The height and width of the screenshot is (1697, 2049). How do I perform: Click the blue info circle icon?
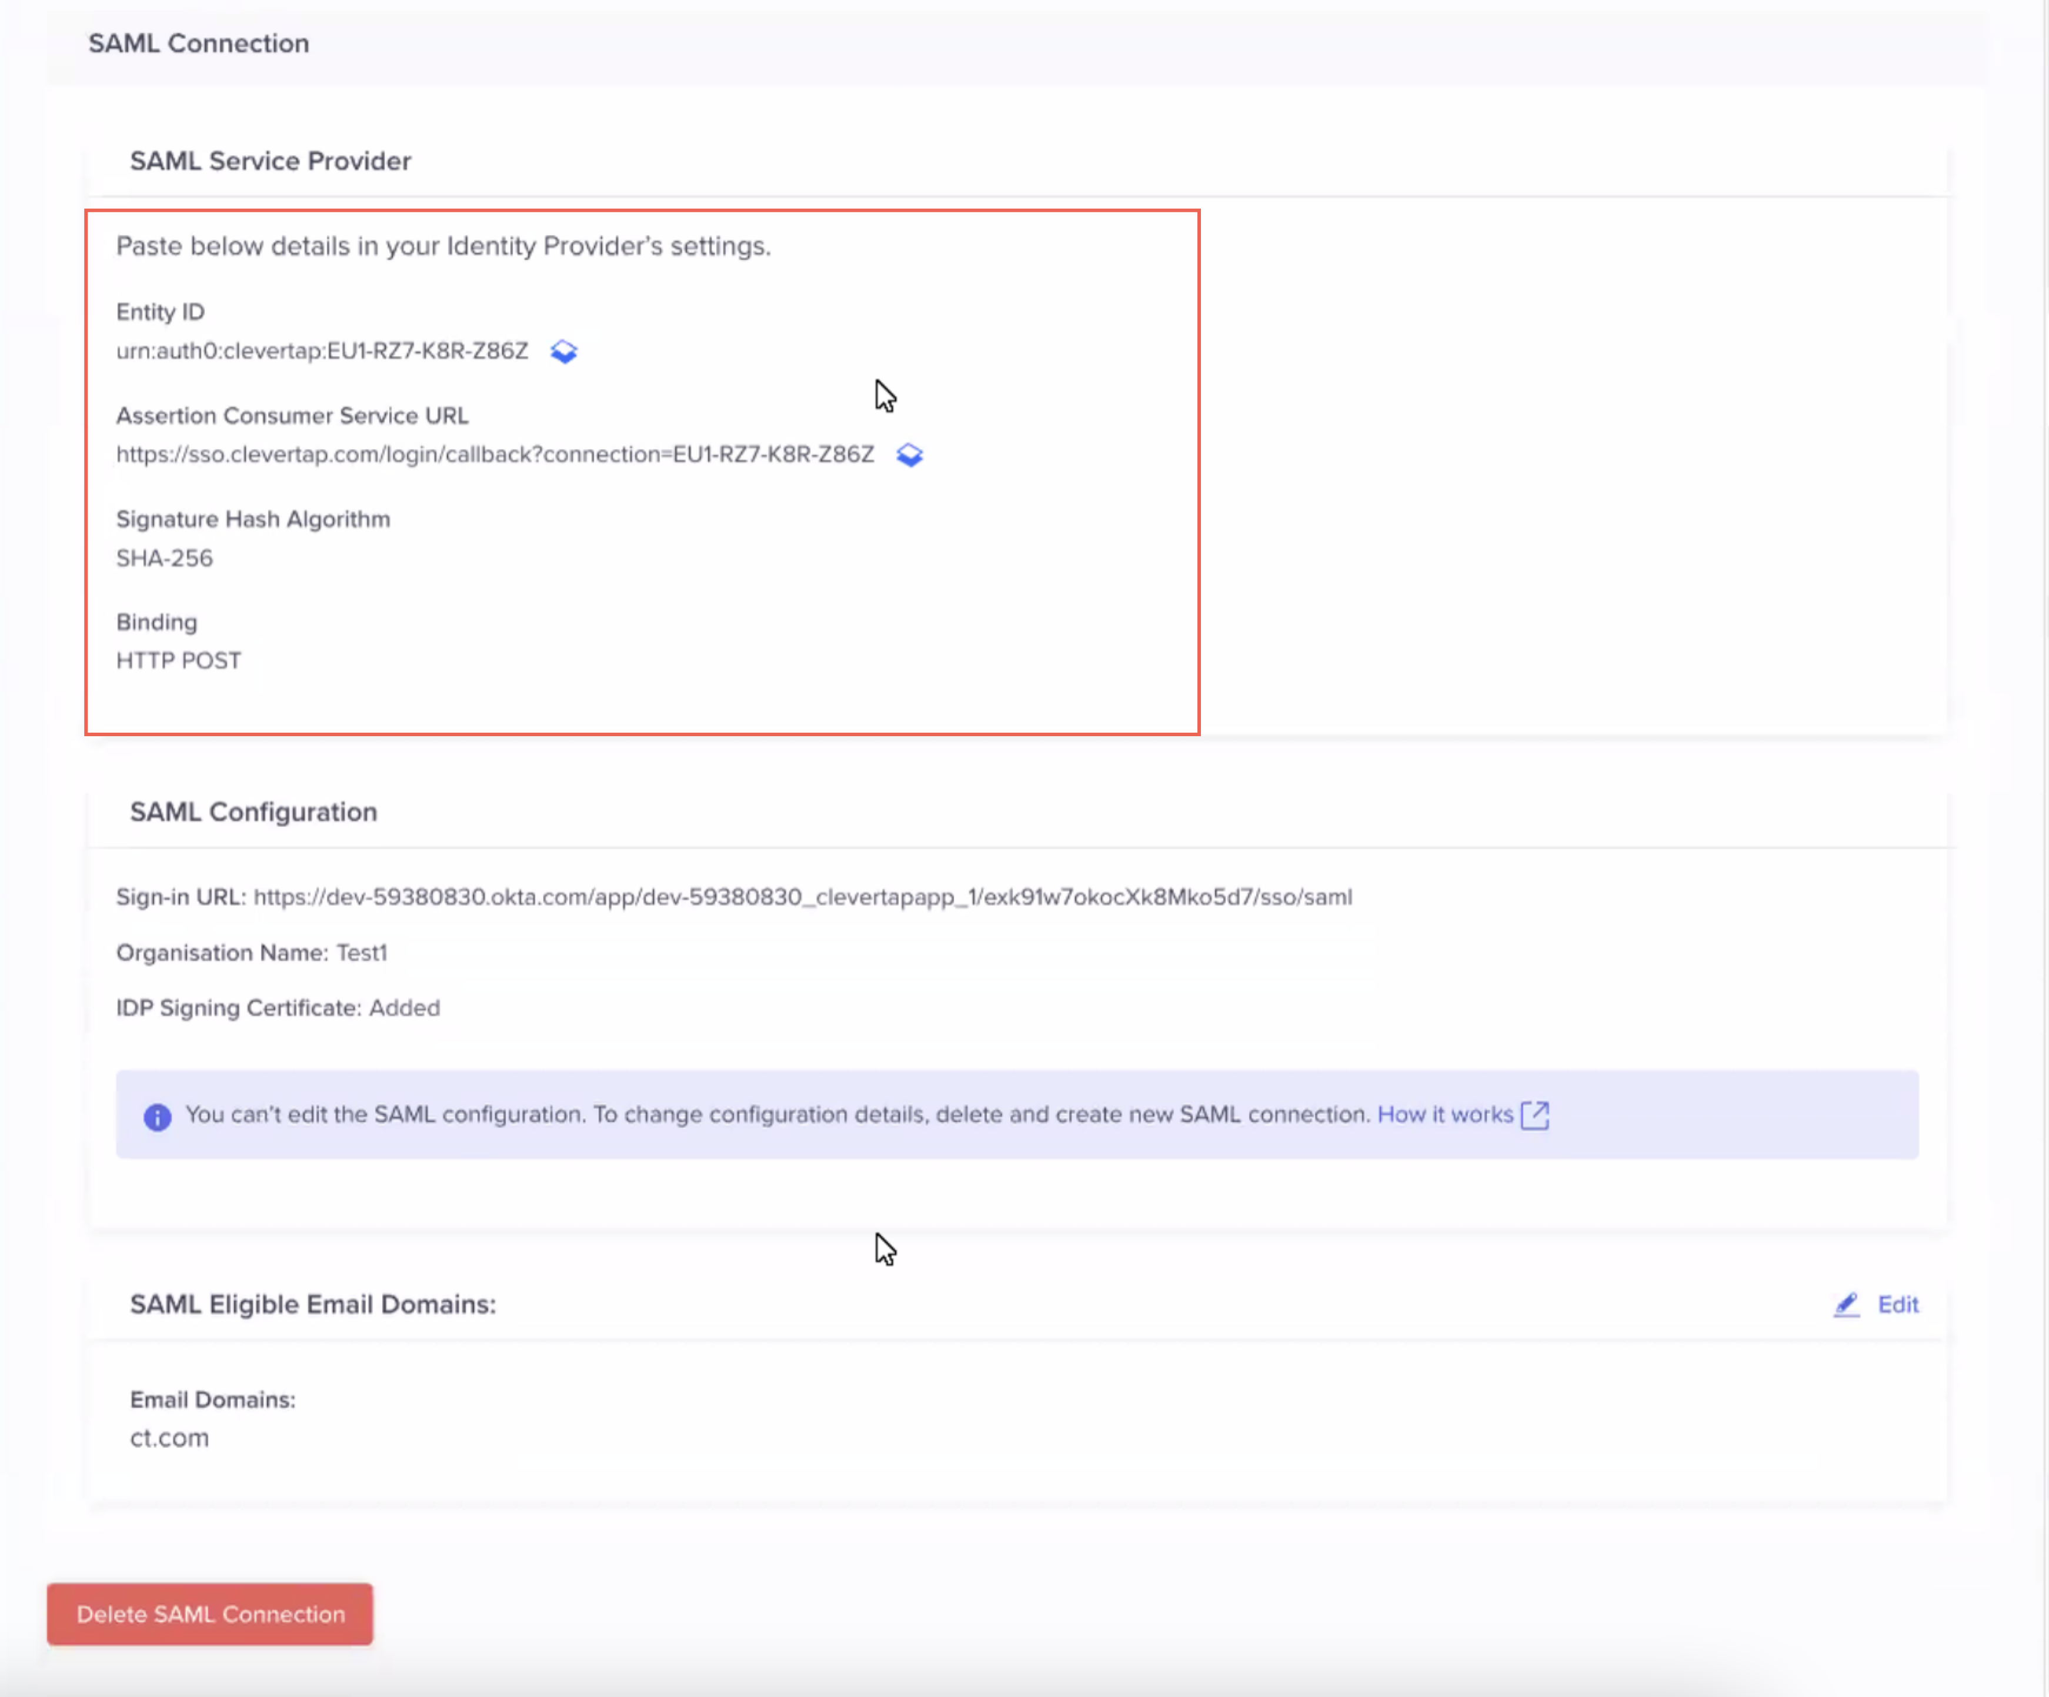157,1117
